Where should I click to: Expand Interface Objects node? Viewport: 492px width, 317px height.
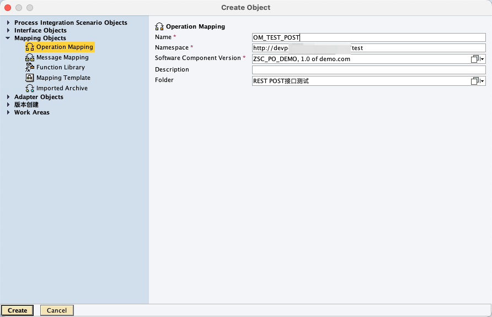[8, 30]
